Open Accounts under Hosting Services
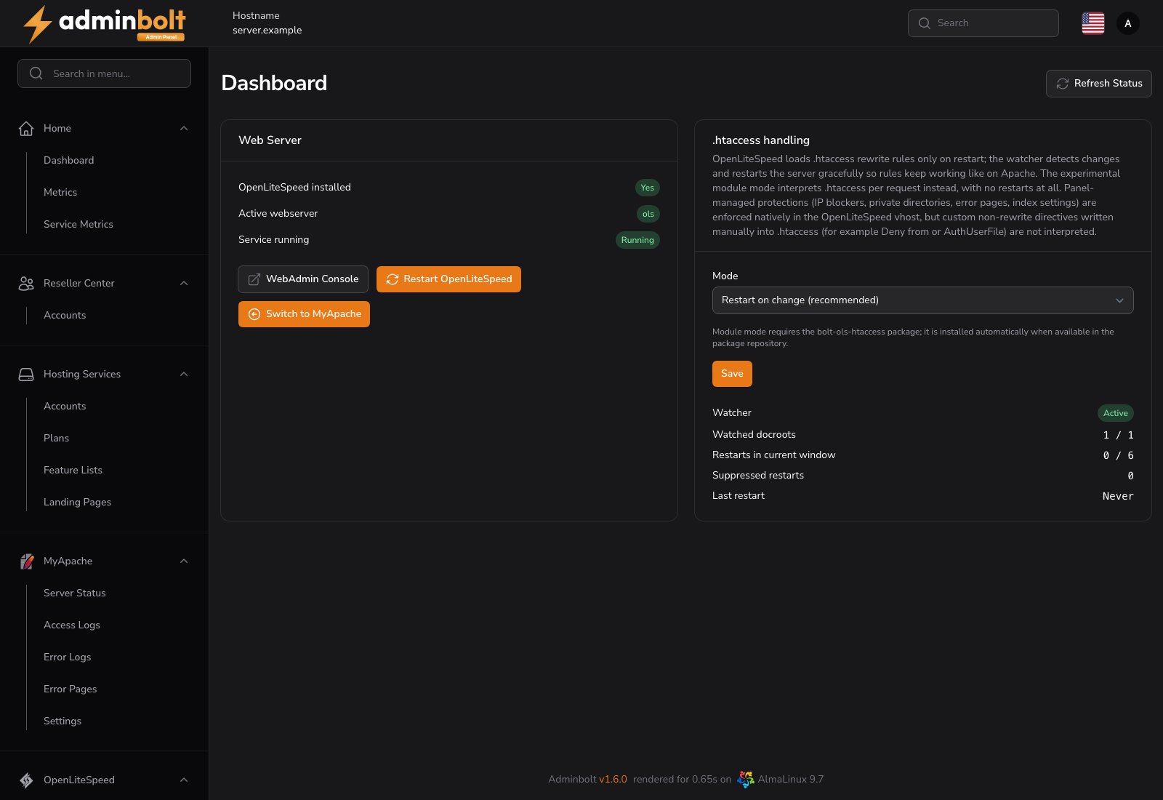1163x800 pixels. 65,407
